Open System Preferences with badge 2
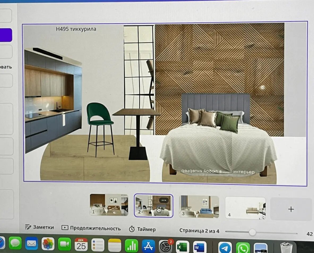 (165, 246)
